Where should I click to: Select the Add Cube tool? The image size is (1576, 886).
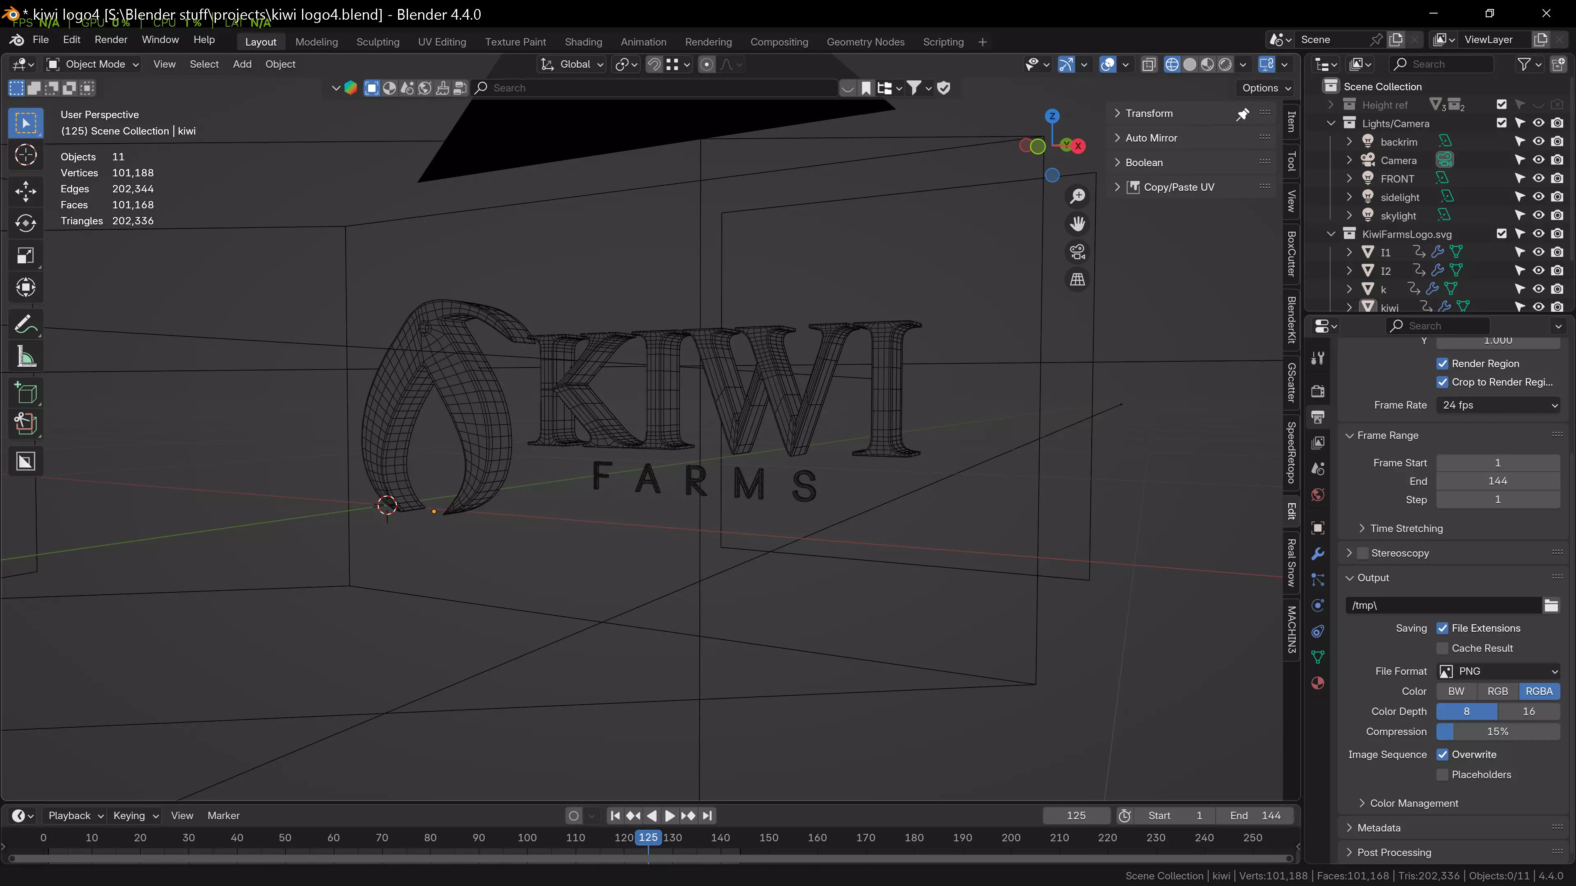[x=26, y=393]
